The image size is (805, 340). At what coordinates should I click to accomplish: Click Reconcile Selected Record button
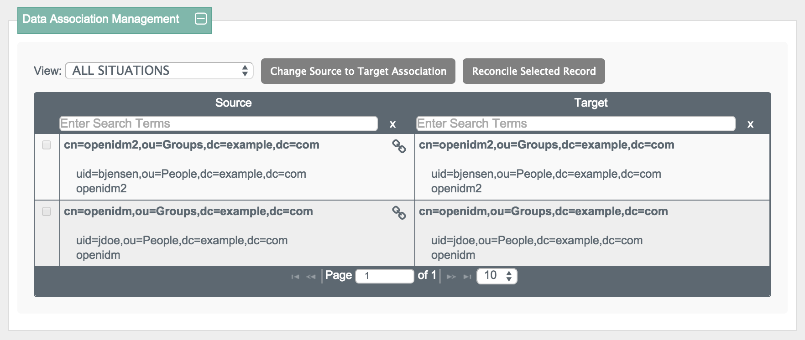(534, 71)
